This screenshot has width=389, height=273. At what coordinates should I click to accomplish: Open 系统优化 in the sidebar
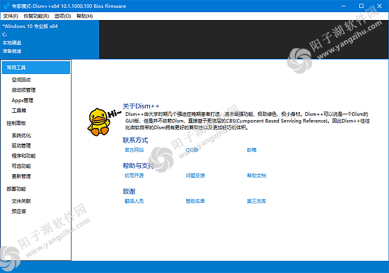(21, 135)
